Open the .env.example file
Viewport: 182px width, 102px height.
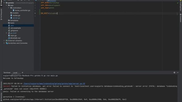(x=15, y=28)
